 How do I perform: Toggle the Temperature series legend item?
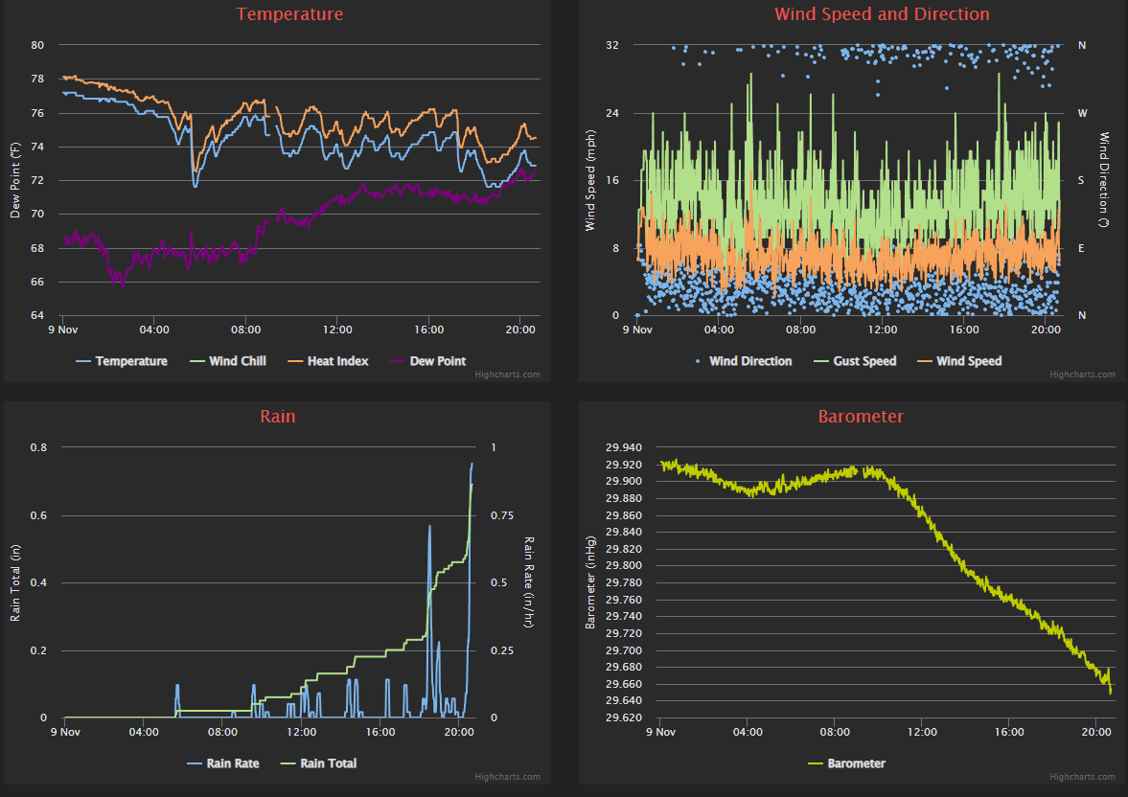pyautogui.click(x=122, y=361)
